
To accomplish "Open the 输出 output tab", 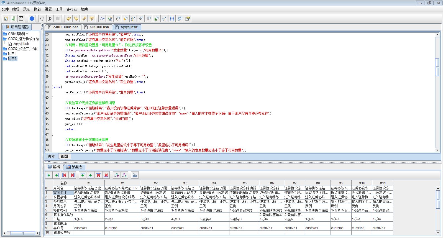I will pyautogui.click(x=54, y=167).
